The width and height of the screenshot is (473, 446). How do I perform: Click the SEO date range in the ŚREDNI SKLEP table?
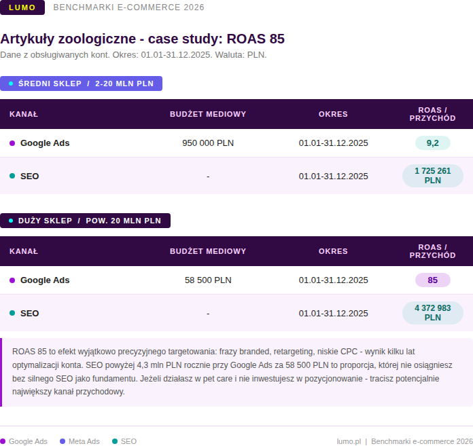pos(333,176)
